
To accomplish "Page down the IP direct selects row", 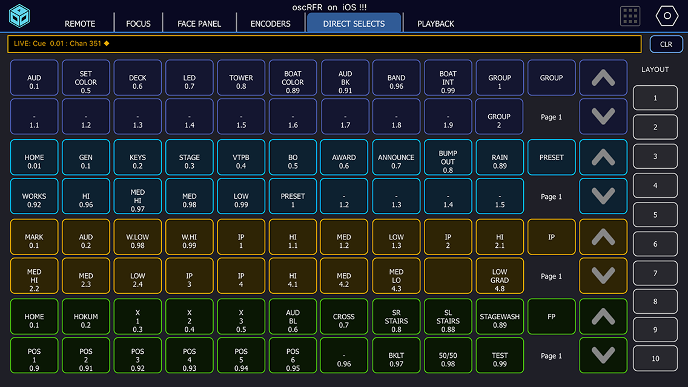I will click(603, 276).
